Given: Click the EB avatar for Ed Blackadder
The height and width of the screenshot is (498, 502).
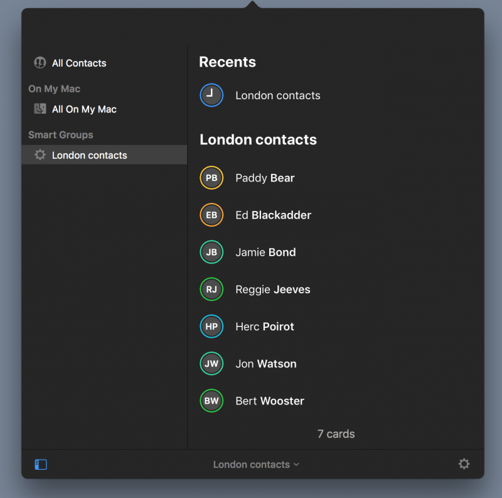Looking at the screenshot, I should [x=211, y=215].
